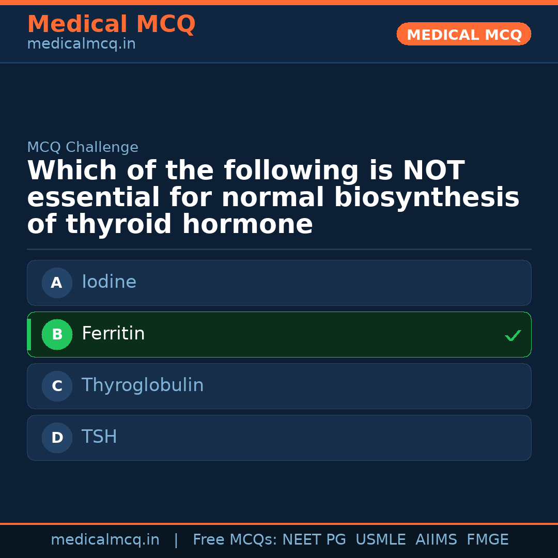
Task: Click the Free MCQs footer text
Action: pos(235,540)
